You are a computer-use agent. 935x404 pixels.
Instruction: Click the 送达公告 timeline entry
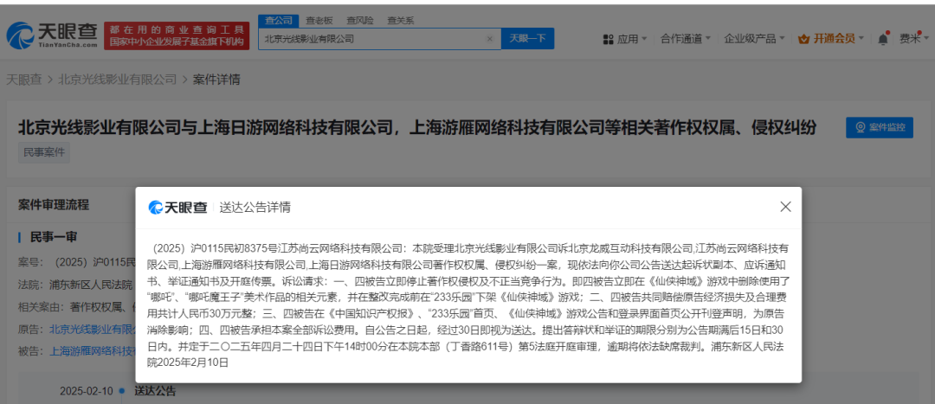(x=155, y=392)
